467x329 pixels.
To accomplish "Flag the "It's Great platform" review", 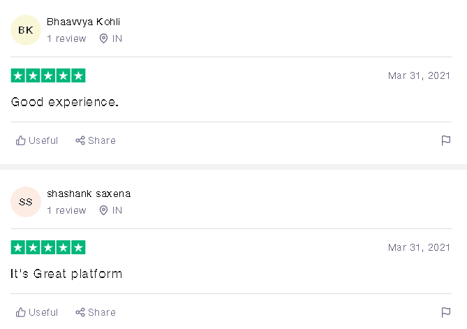I will pyautogui.click(x=445, y=312).
